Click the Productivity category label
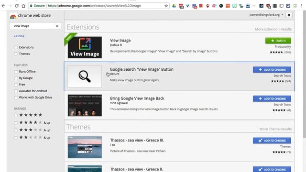 click(x=283, y=47)
